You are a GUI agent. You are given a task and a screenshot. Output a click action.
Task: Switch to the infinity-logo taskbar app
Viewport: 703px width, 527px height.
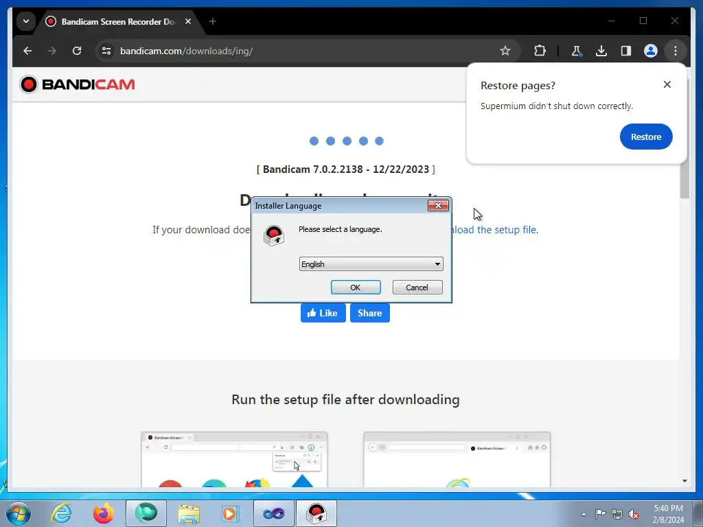273,513
